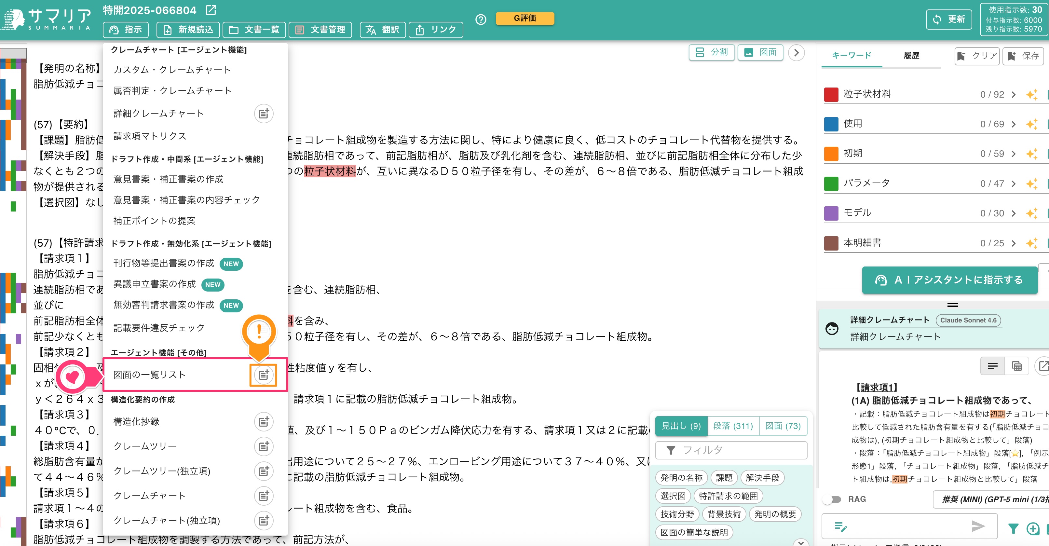Click AI sparkle icon for モデル
Screen dimensions: 1049x546
coord(1032,213)
